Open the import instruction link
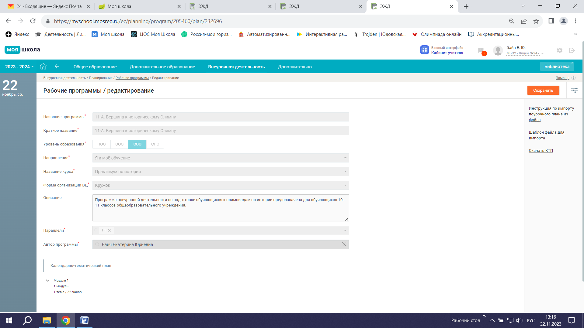Viewport: 584px width, 328px height. pyautogui.click(x=551, y=114)
